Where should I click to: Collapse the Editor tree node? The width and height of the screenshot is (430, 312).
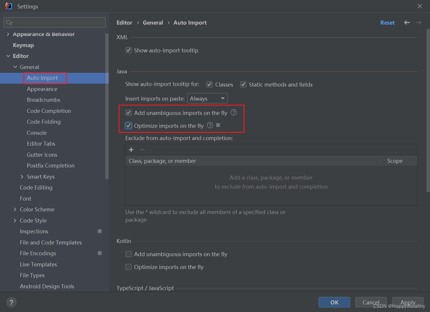[x=8, y=56]
